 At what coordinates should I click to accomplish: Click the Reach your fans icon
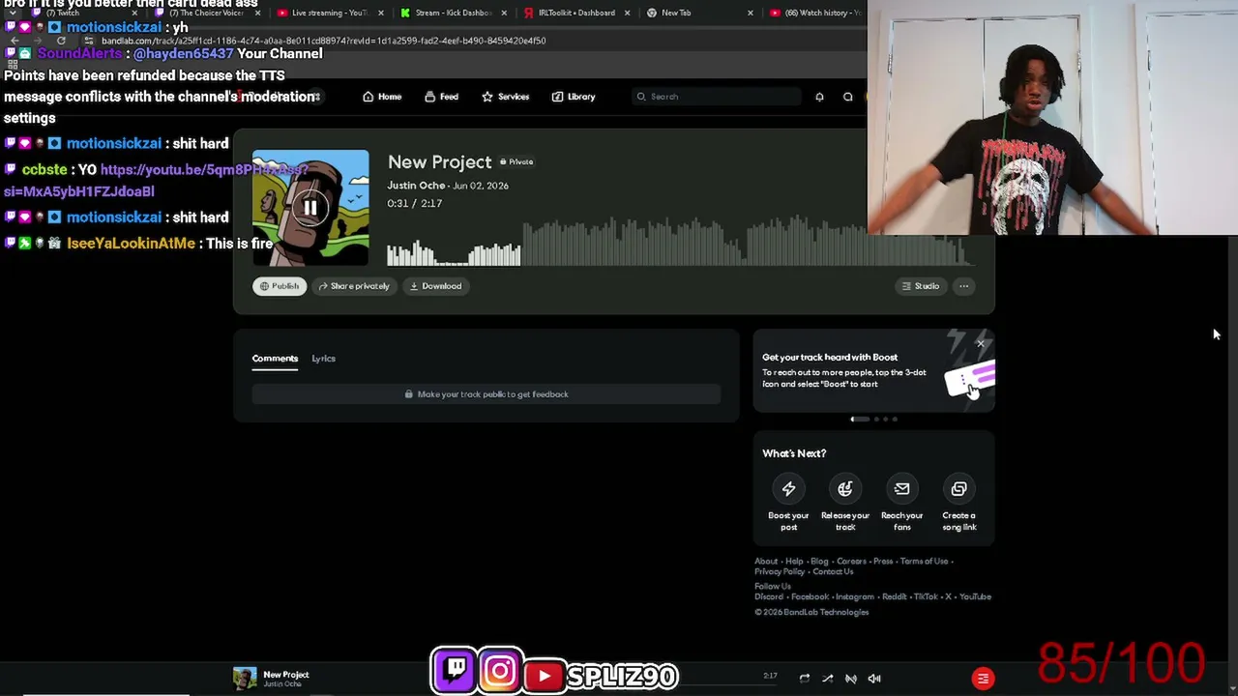pos(901,489)
